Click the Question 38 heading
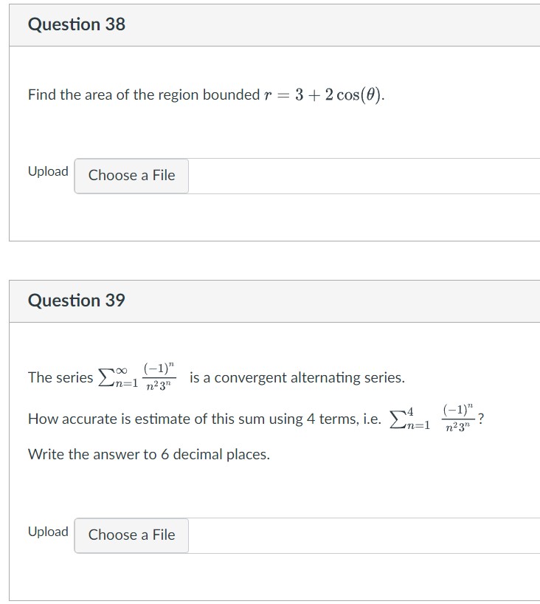The image size is (540, 604). click(x=77, y=24)
